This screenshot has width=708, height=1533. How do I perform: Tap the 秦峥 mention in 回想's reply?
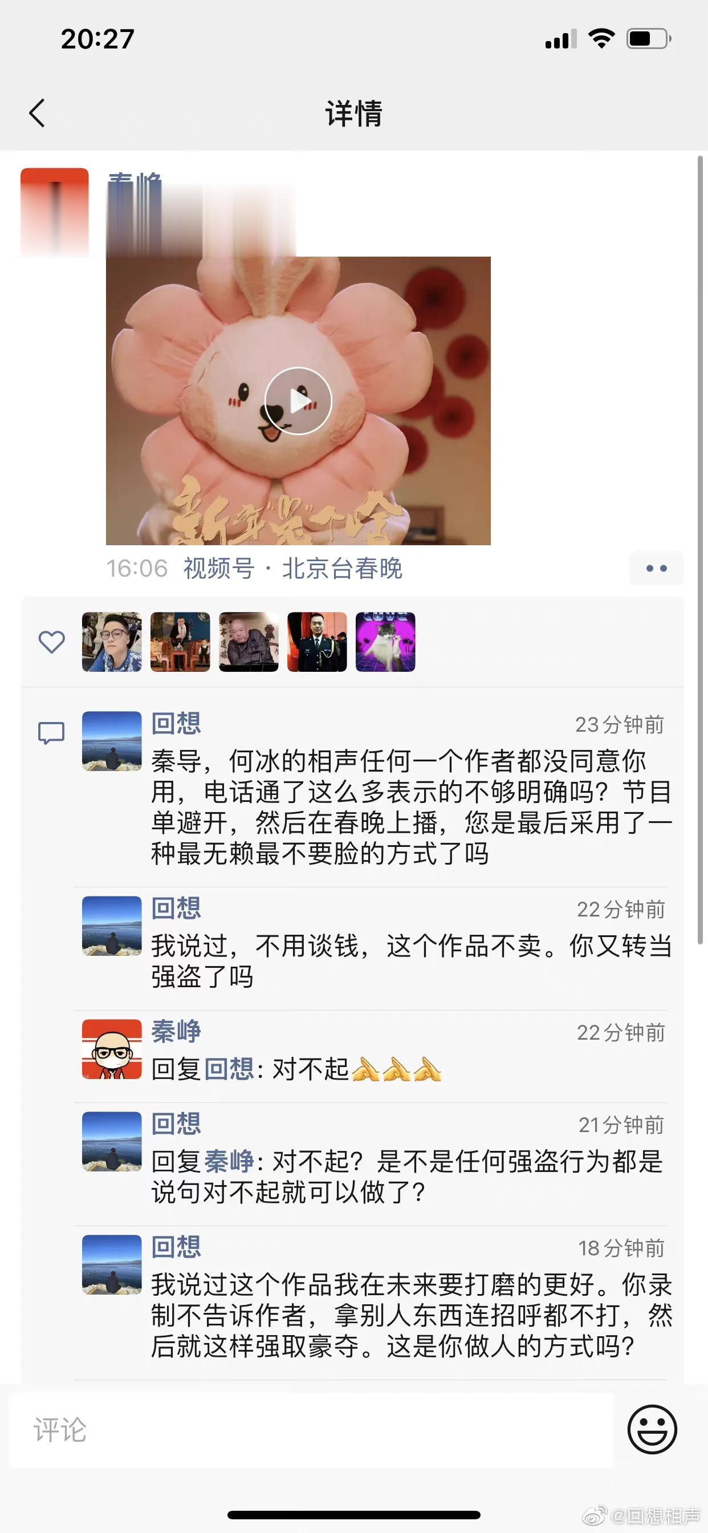229,1161
